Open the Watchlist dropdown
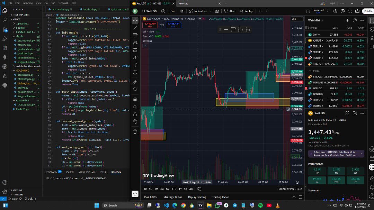374x210 pixels. click(315, 20)
